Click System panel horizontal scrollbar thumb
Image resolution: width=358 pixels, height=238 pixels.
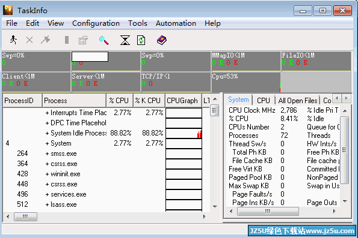tap(268, 212)
